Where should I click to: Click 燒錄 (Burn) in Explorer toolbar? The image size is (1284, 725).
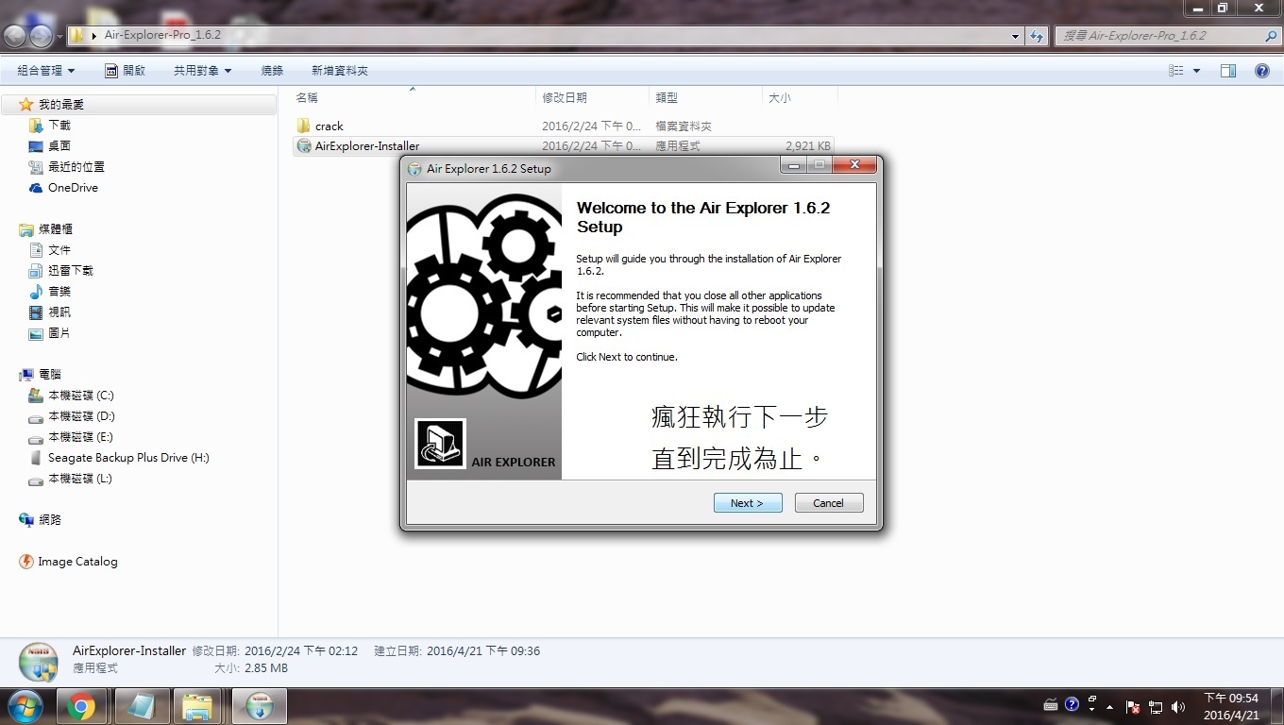(x=272, y=71)
